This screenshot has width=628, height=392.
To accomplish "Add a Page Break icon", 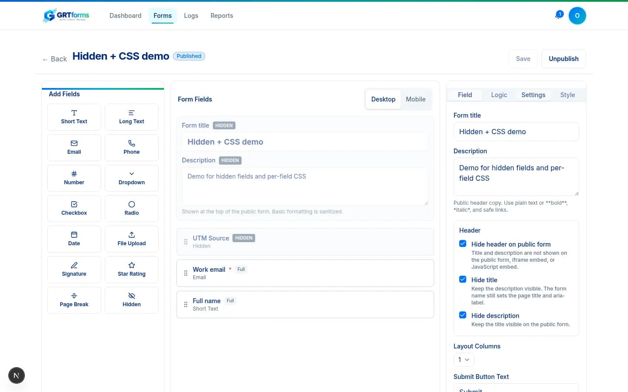I will pos(74,296).
